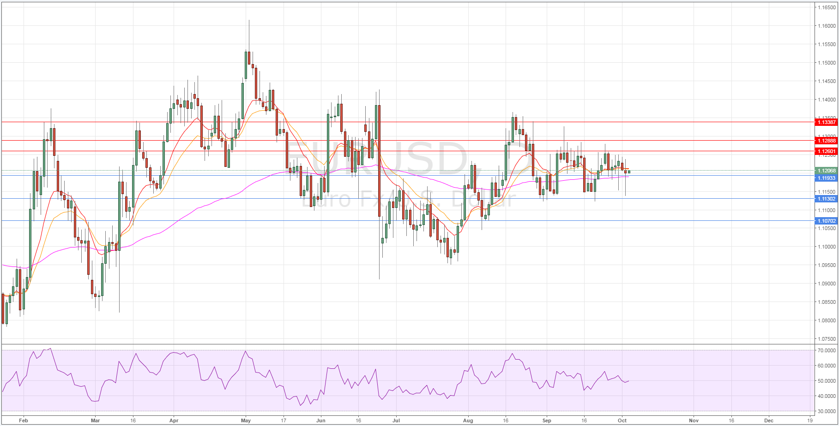Click the Jul date axis label

pos(396,420)
